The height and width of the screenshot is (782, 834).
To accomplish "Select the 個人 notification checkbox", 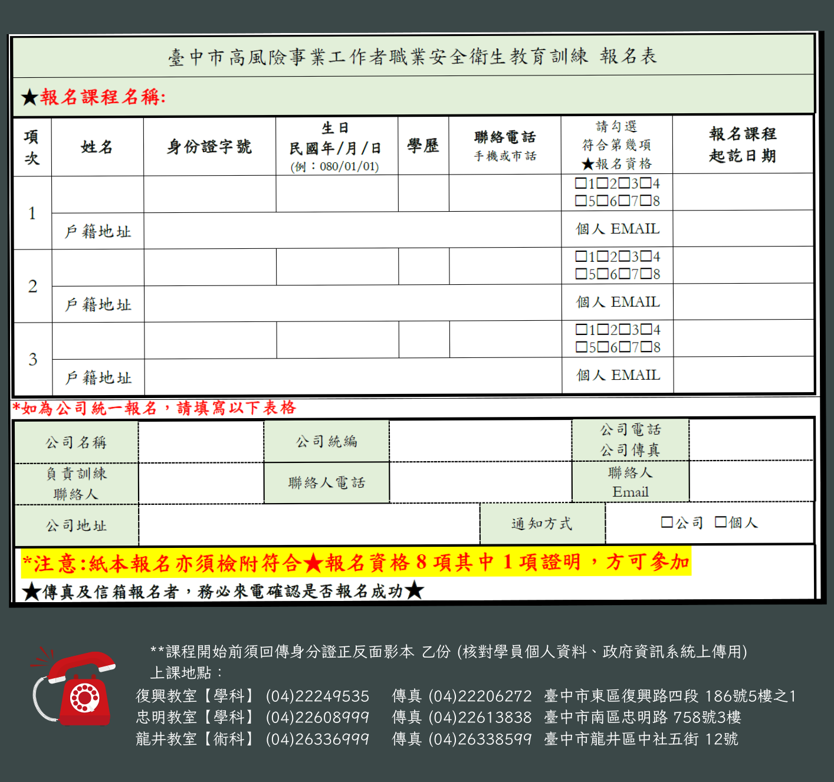I will (x=721, y=523).
